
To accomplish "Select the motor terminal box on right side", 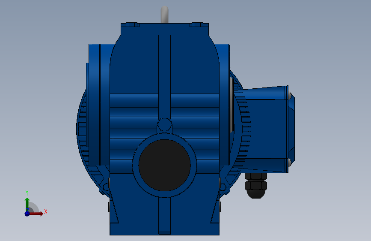I will click(267, 129).
